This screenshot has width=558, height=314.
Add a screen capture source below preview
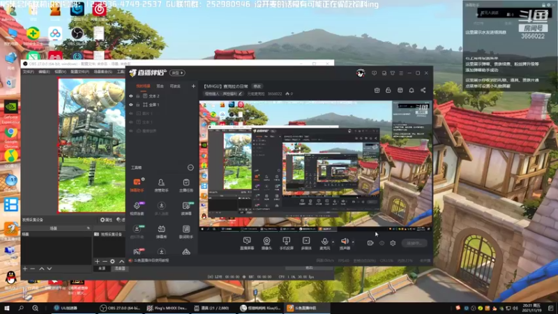point(247,243)
